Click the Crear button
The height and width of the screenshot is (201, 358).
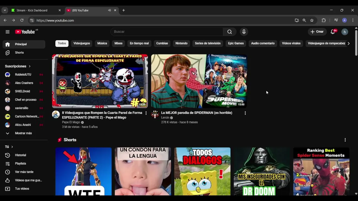pyautogui.click(x=317, y=32)
